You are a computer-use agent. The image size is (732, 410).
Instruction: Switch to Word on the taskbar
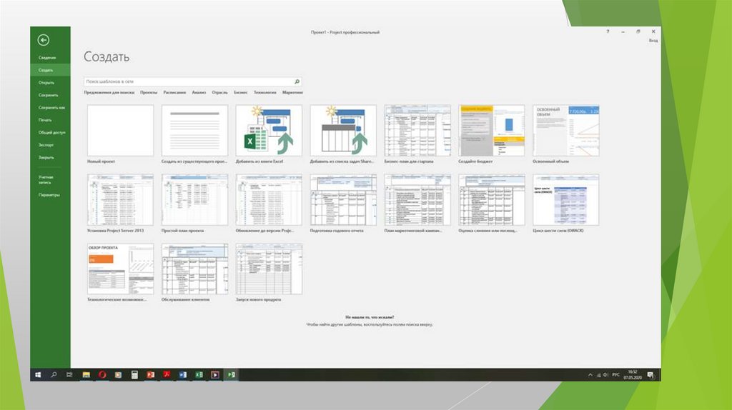tap(182, 374)
